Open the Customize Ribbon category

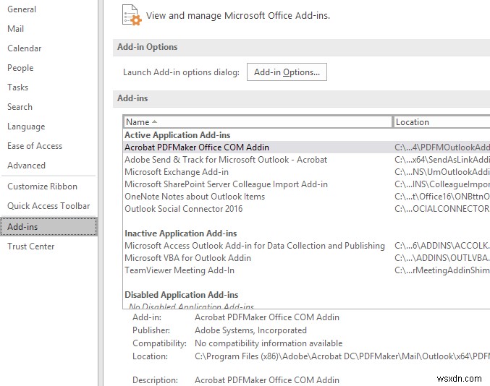coord(42,186)
